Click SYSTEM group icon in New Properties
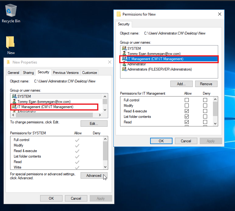Viewport: 235px width, 211px height. (x=14, y=96)
